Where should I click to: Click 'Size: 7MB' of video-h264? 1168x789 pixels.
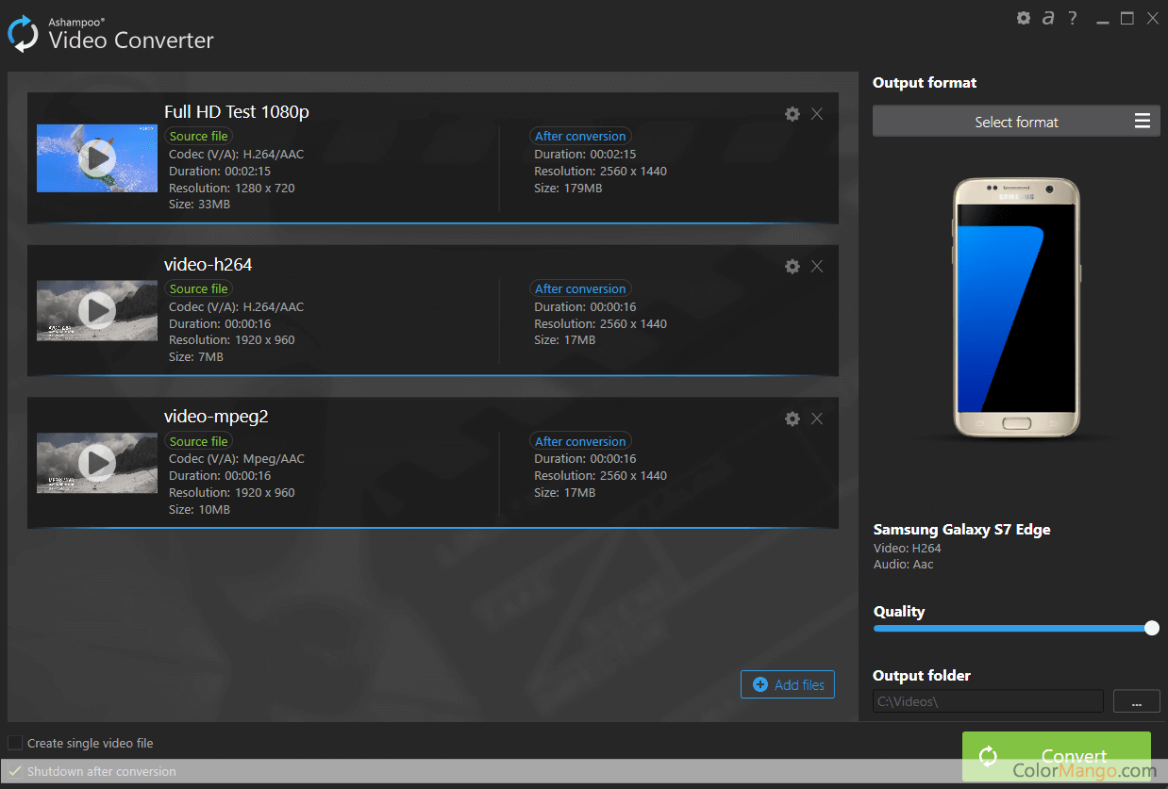pos(196,357)
